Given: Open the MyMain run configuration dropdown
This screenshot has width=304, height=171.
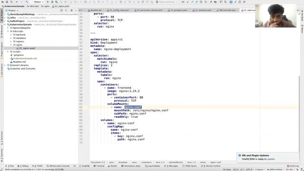Looking at the screenshot, I should [38, 2].
